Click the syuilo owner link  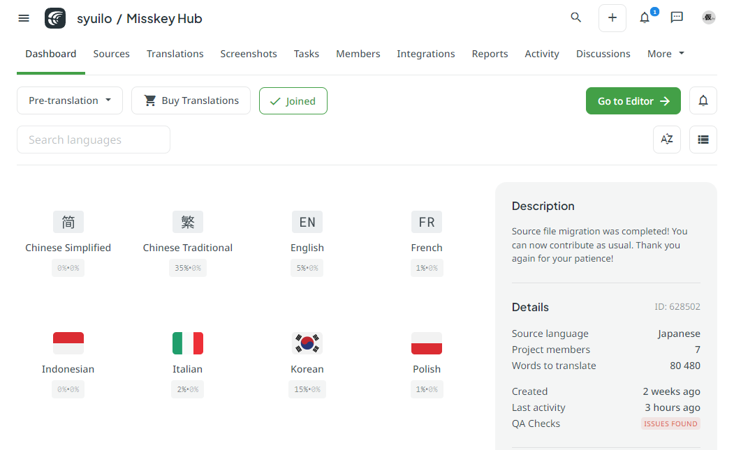point(94,19)
